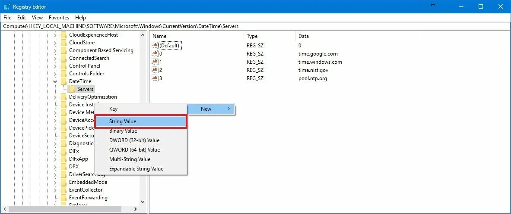Choose Key from the New submenu

pos(140,109)
